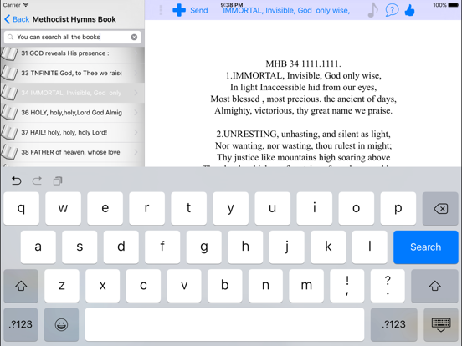
Task: Tap the a key
Action: click(x=38, y=247)
